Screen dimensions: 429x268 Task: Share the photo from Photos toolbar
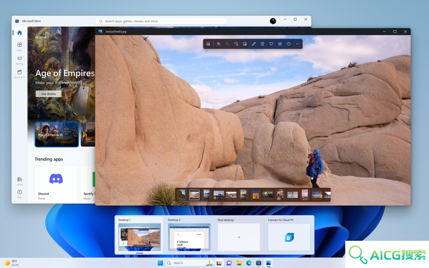[280, 44]
